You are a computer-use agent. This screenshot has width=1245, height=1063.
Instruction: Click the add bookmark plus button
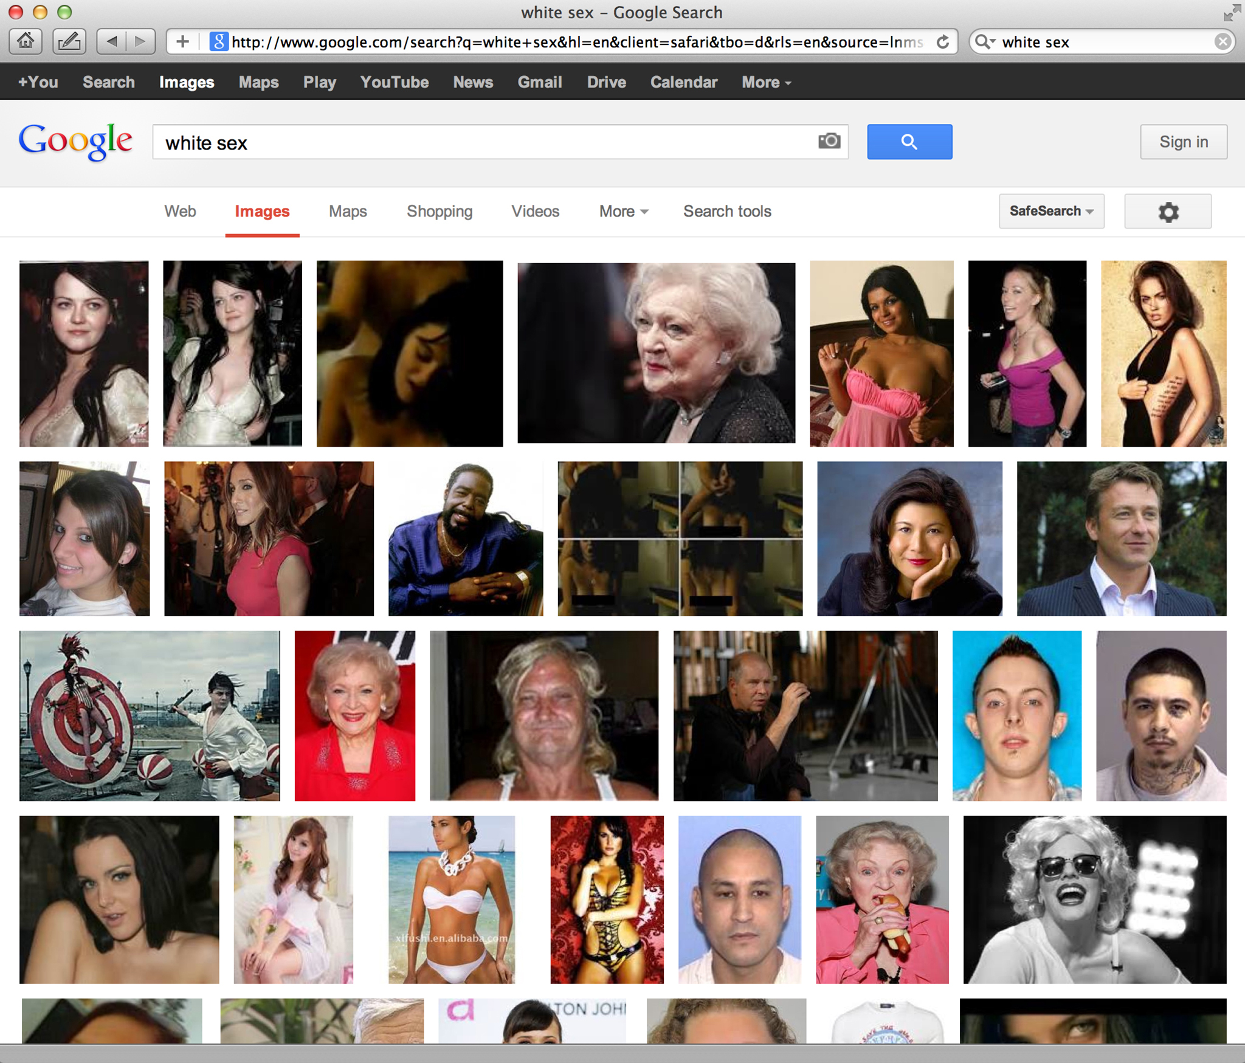click(182, 41)
